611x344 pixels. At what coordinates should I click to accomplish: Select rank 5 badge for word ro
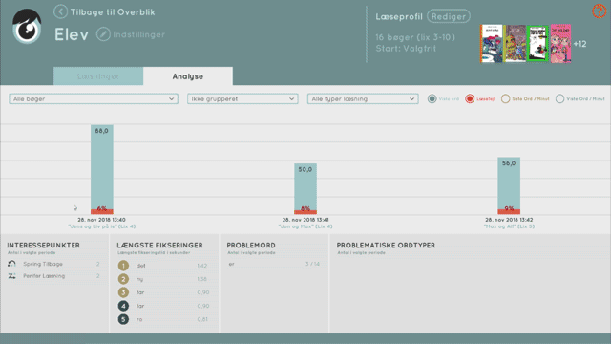(x=123, y=319)
